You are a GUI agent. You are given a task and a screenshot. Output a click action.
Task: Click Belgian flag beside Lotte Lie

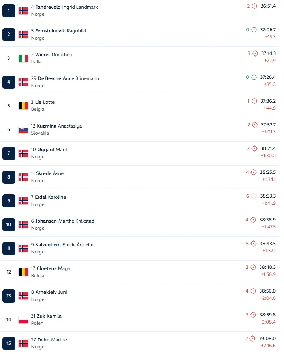tap(23, 106)
